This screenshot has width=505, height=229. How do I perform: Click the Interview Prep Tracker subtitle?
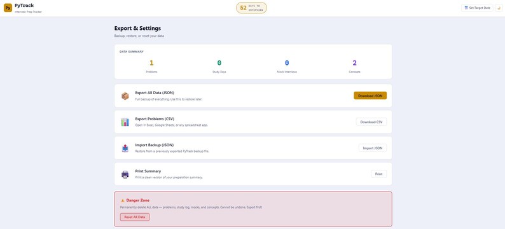29,11
